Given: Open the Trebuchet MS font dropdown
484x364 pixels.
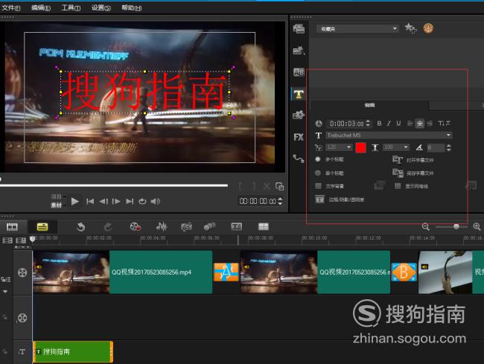Looking at the screenshot, I should [x=389, y=135].
